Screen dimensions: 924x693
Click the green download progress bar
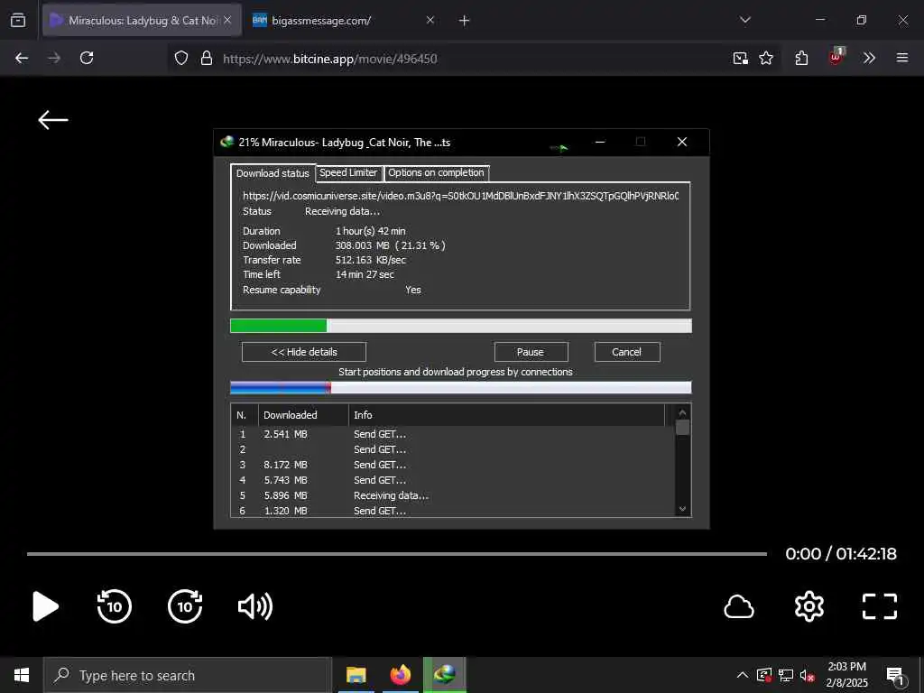click(461, 325)
